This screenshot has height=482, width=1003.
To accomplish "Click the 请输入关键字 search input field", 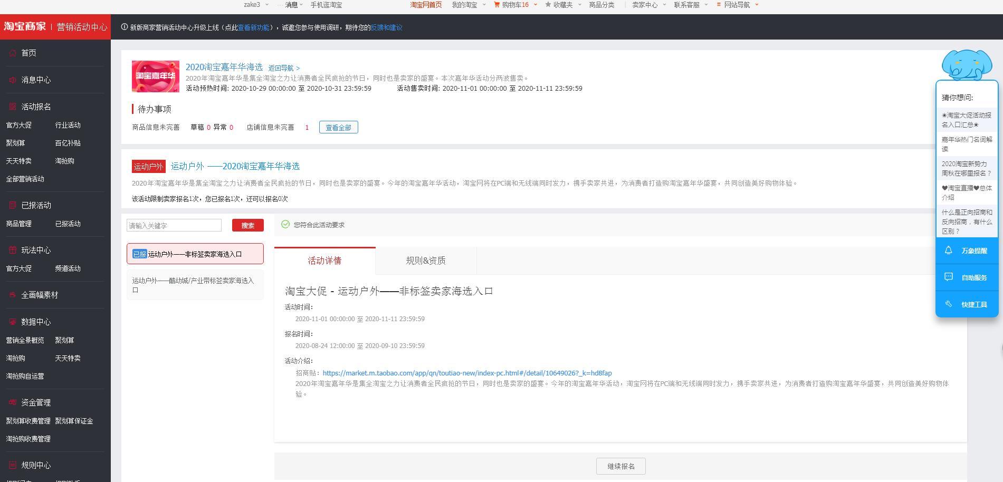I will tap(174, 225).
